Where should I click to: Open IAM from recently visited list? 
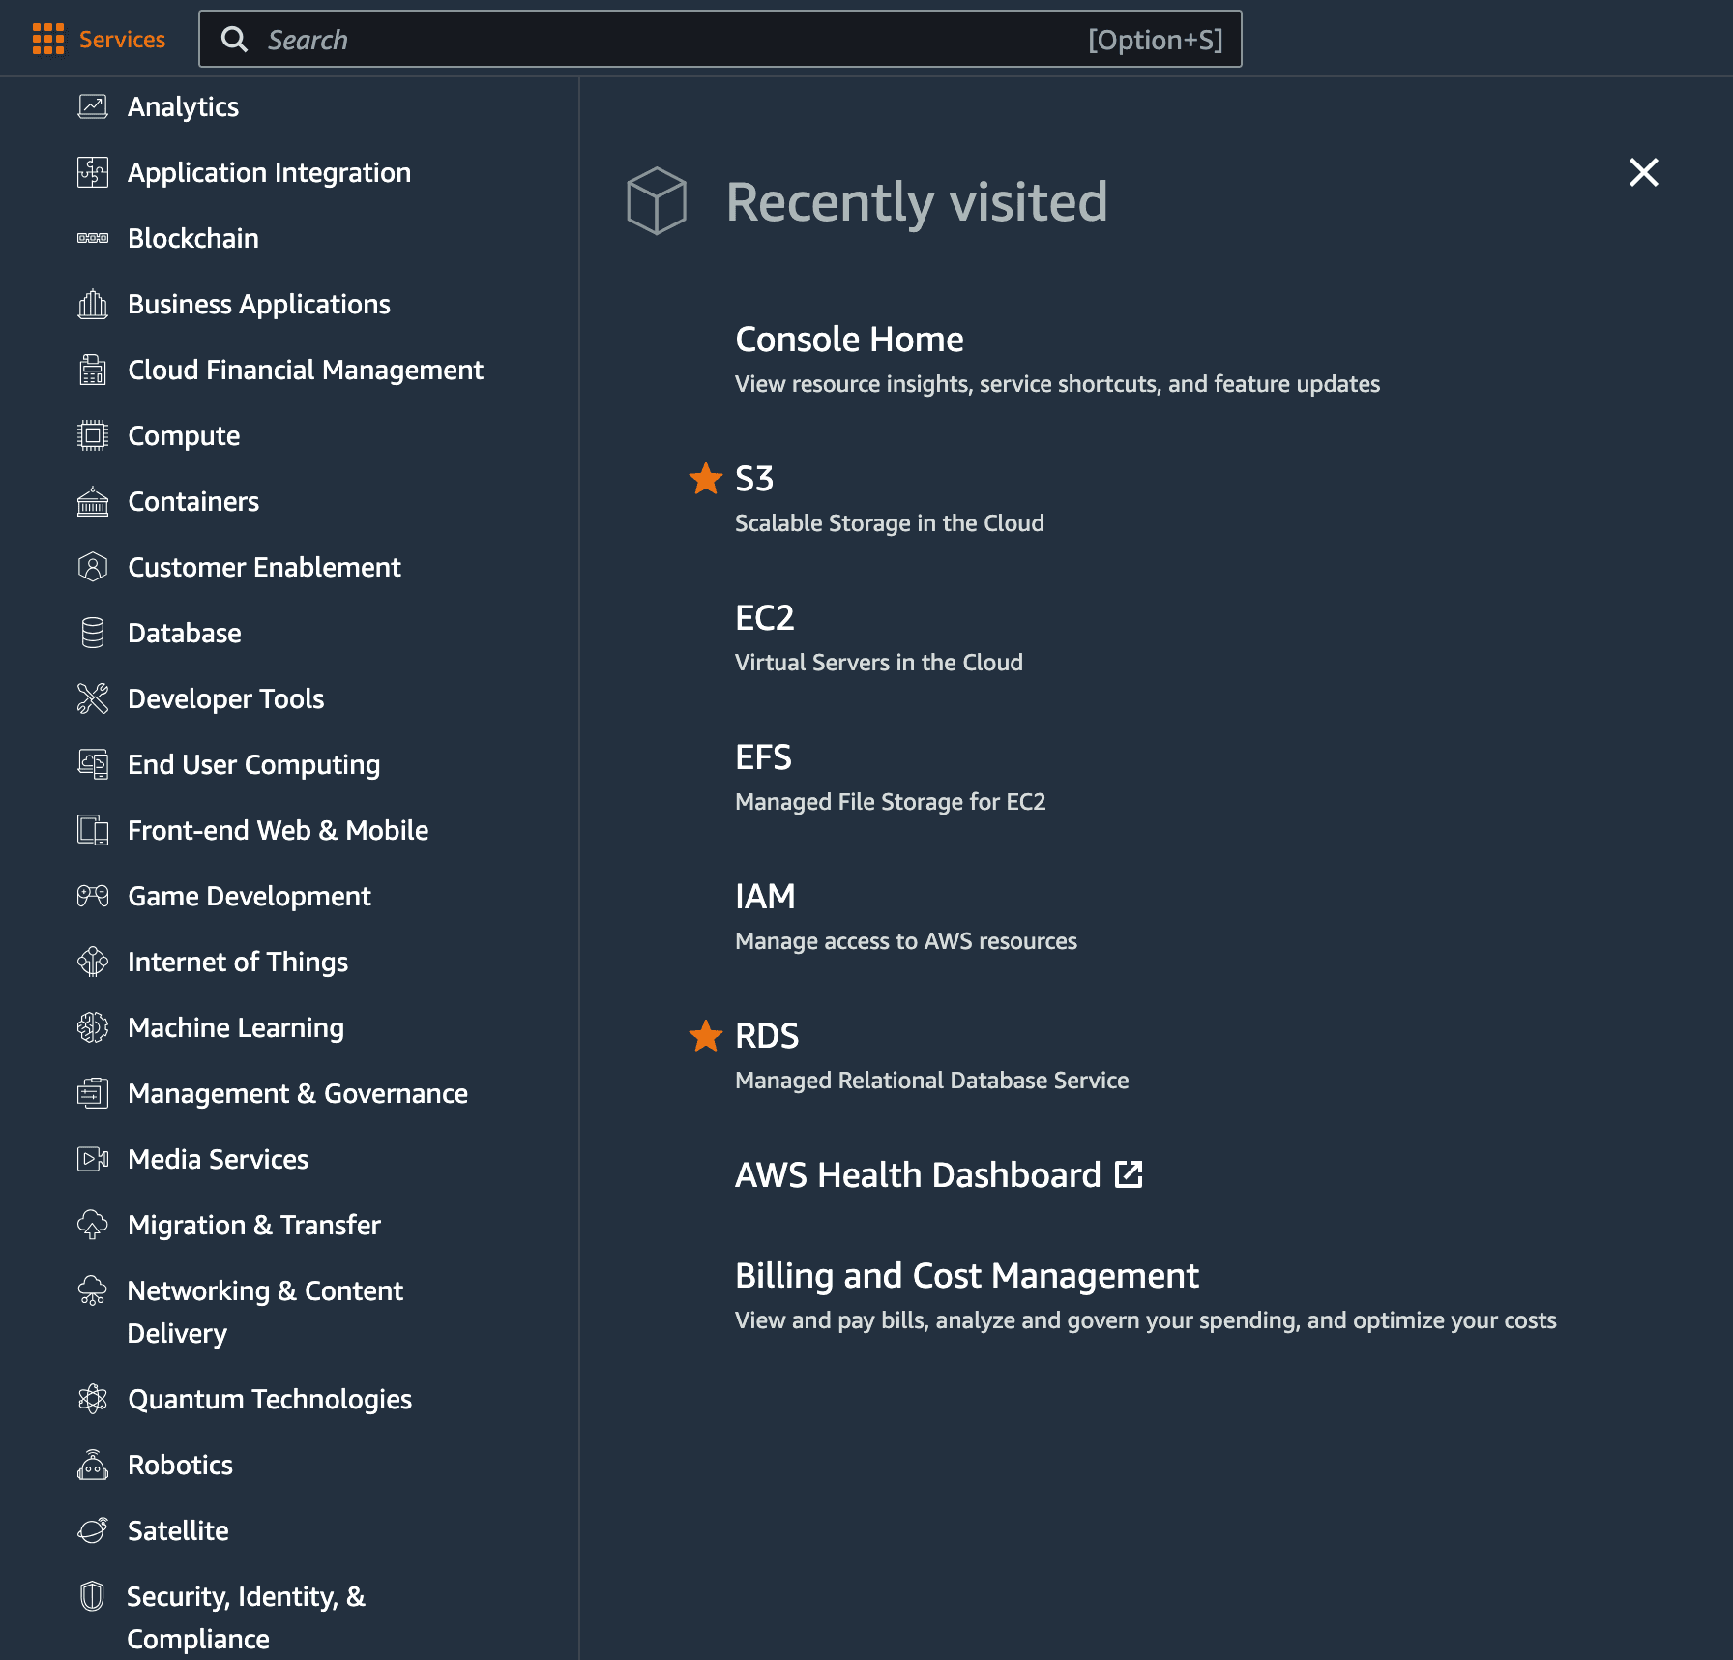(x=765, y=897)
